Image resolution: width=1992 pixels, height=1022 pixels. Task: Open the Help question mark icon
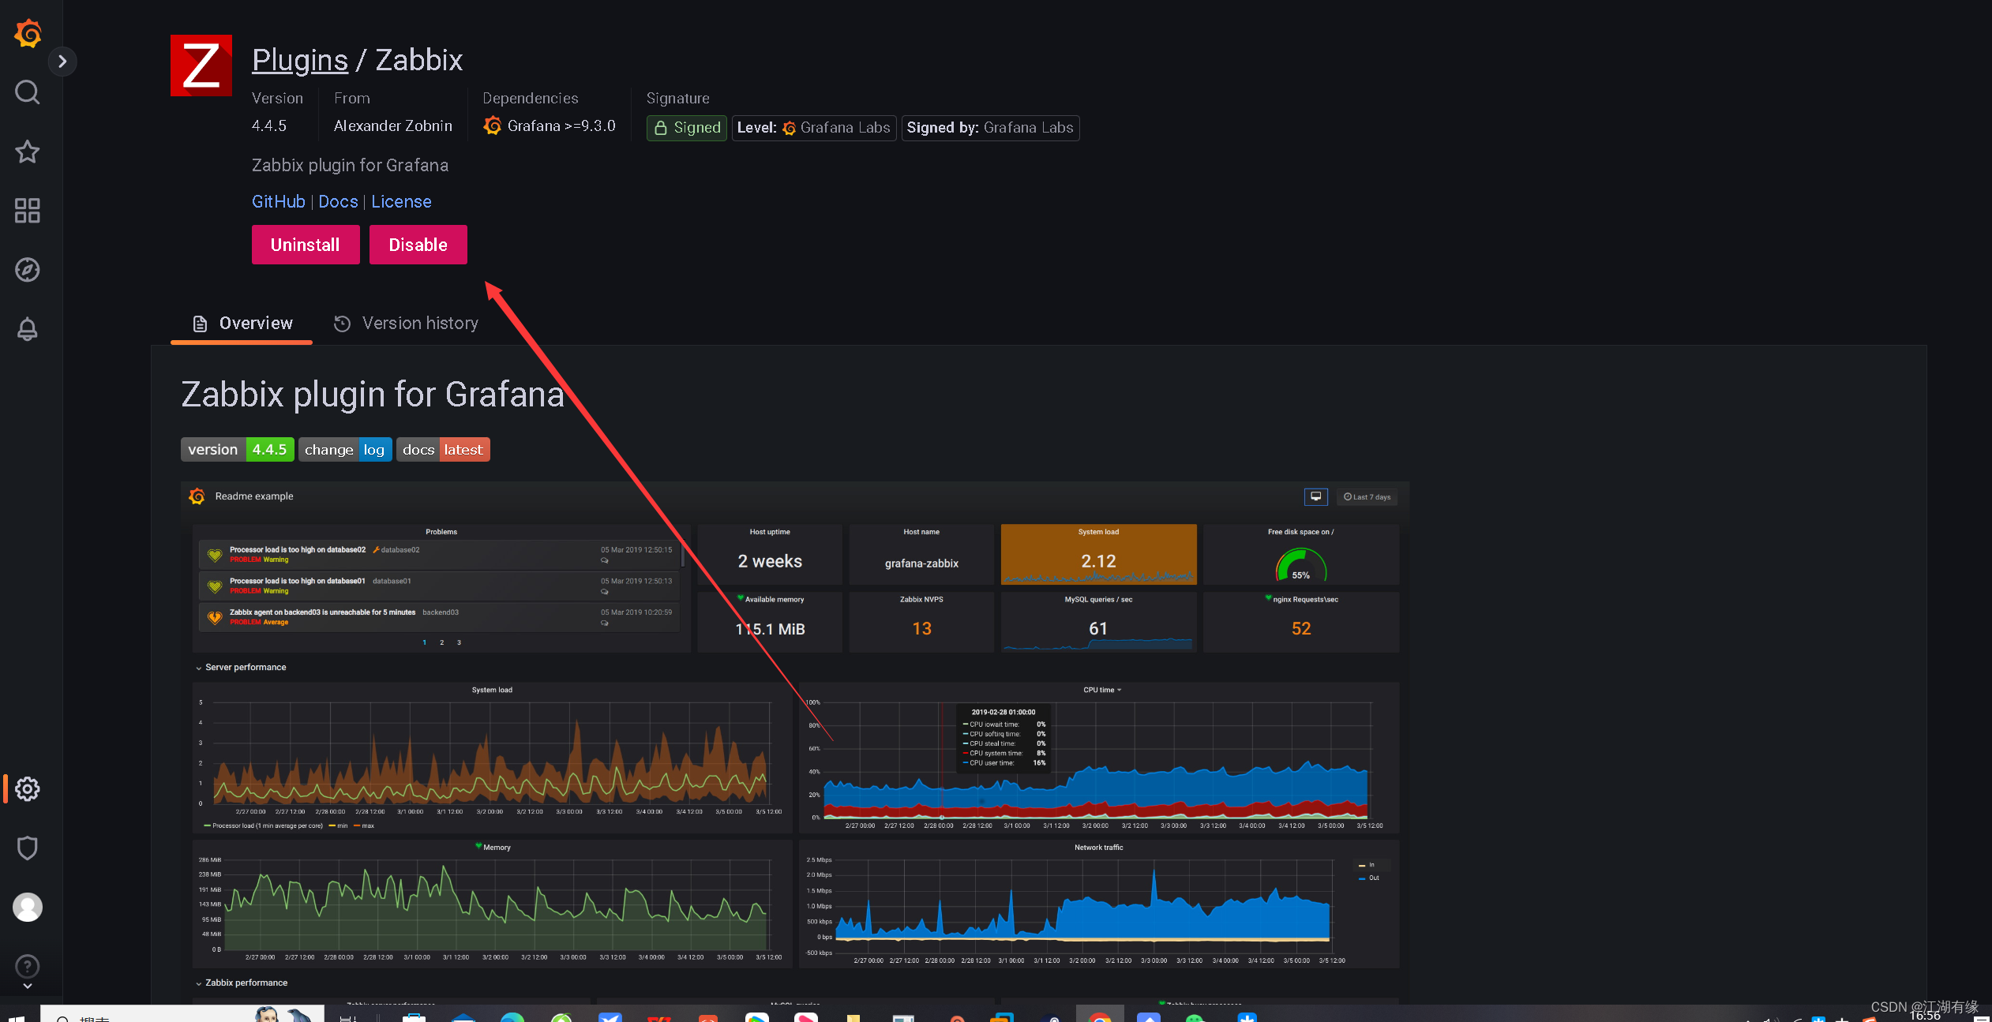tap(28, 966)
